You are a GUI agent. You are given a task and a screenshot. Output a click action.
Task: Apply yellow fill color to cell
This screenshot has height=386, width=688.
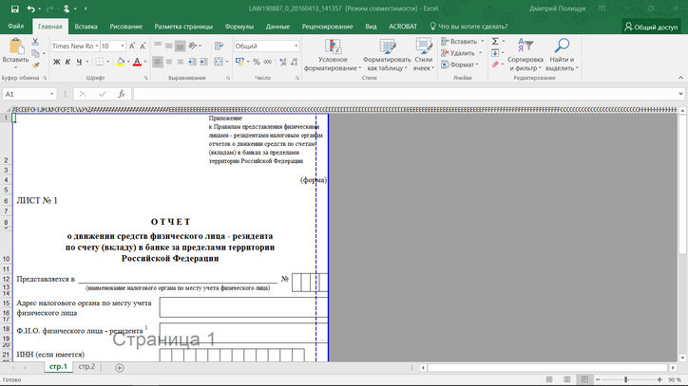tap(121, 62)
